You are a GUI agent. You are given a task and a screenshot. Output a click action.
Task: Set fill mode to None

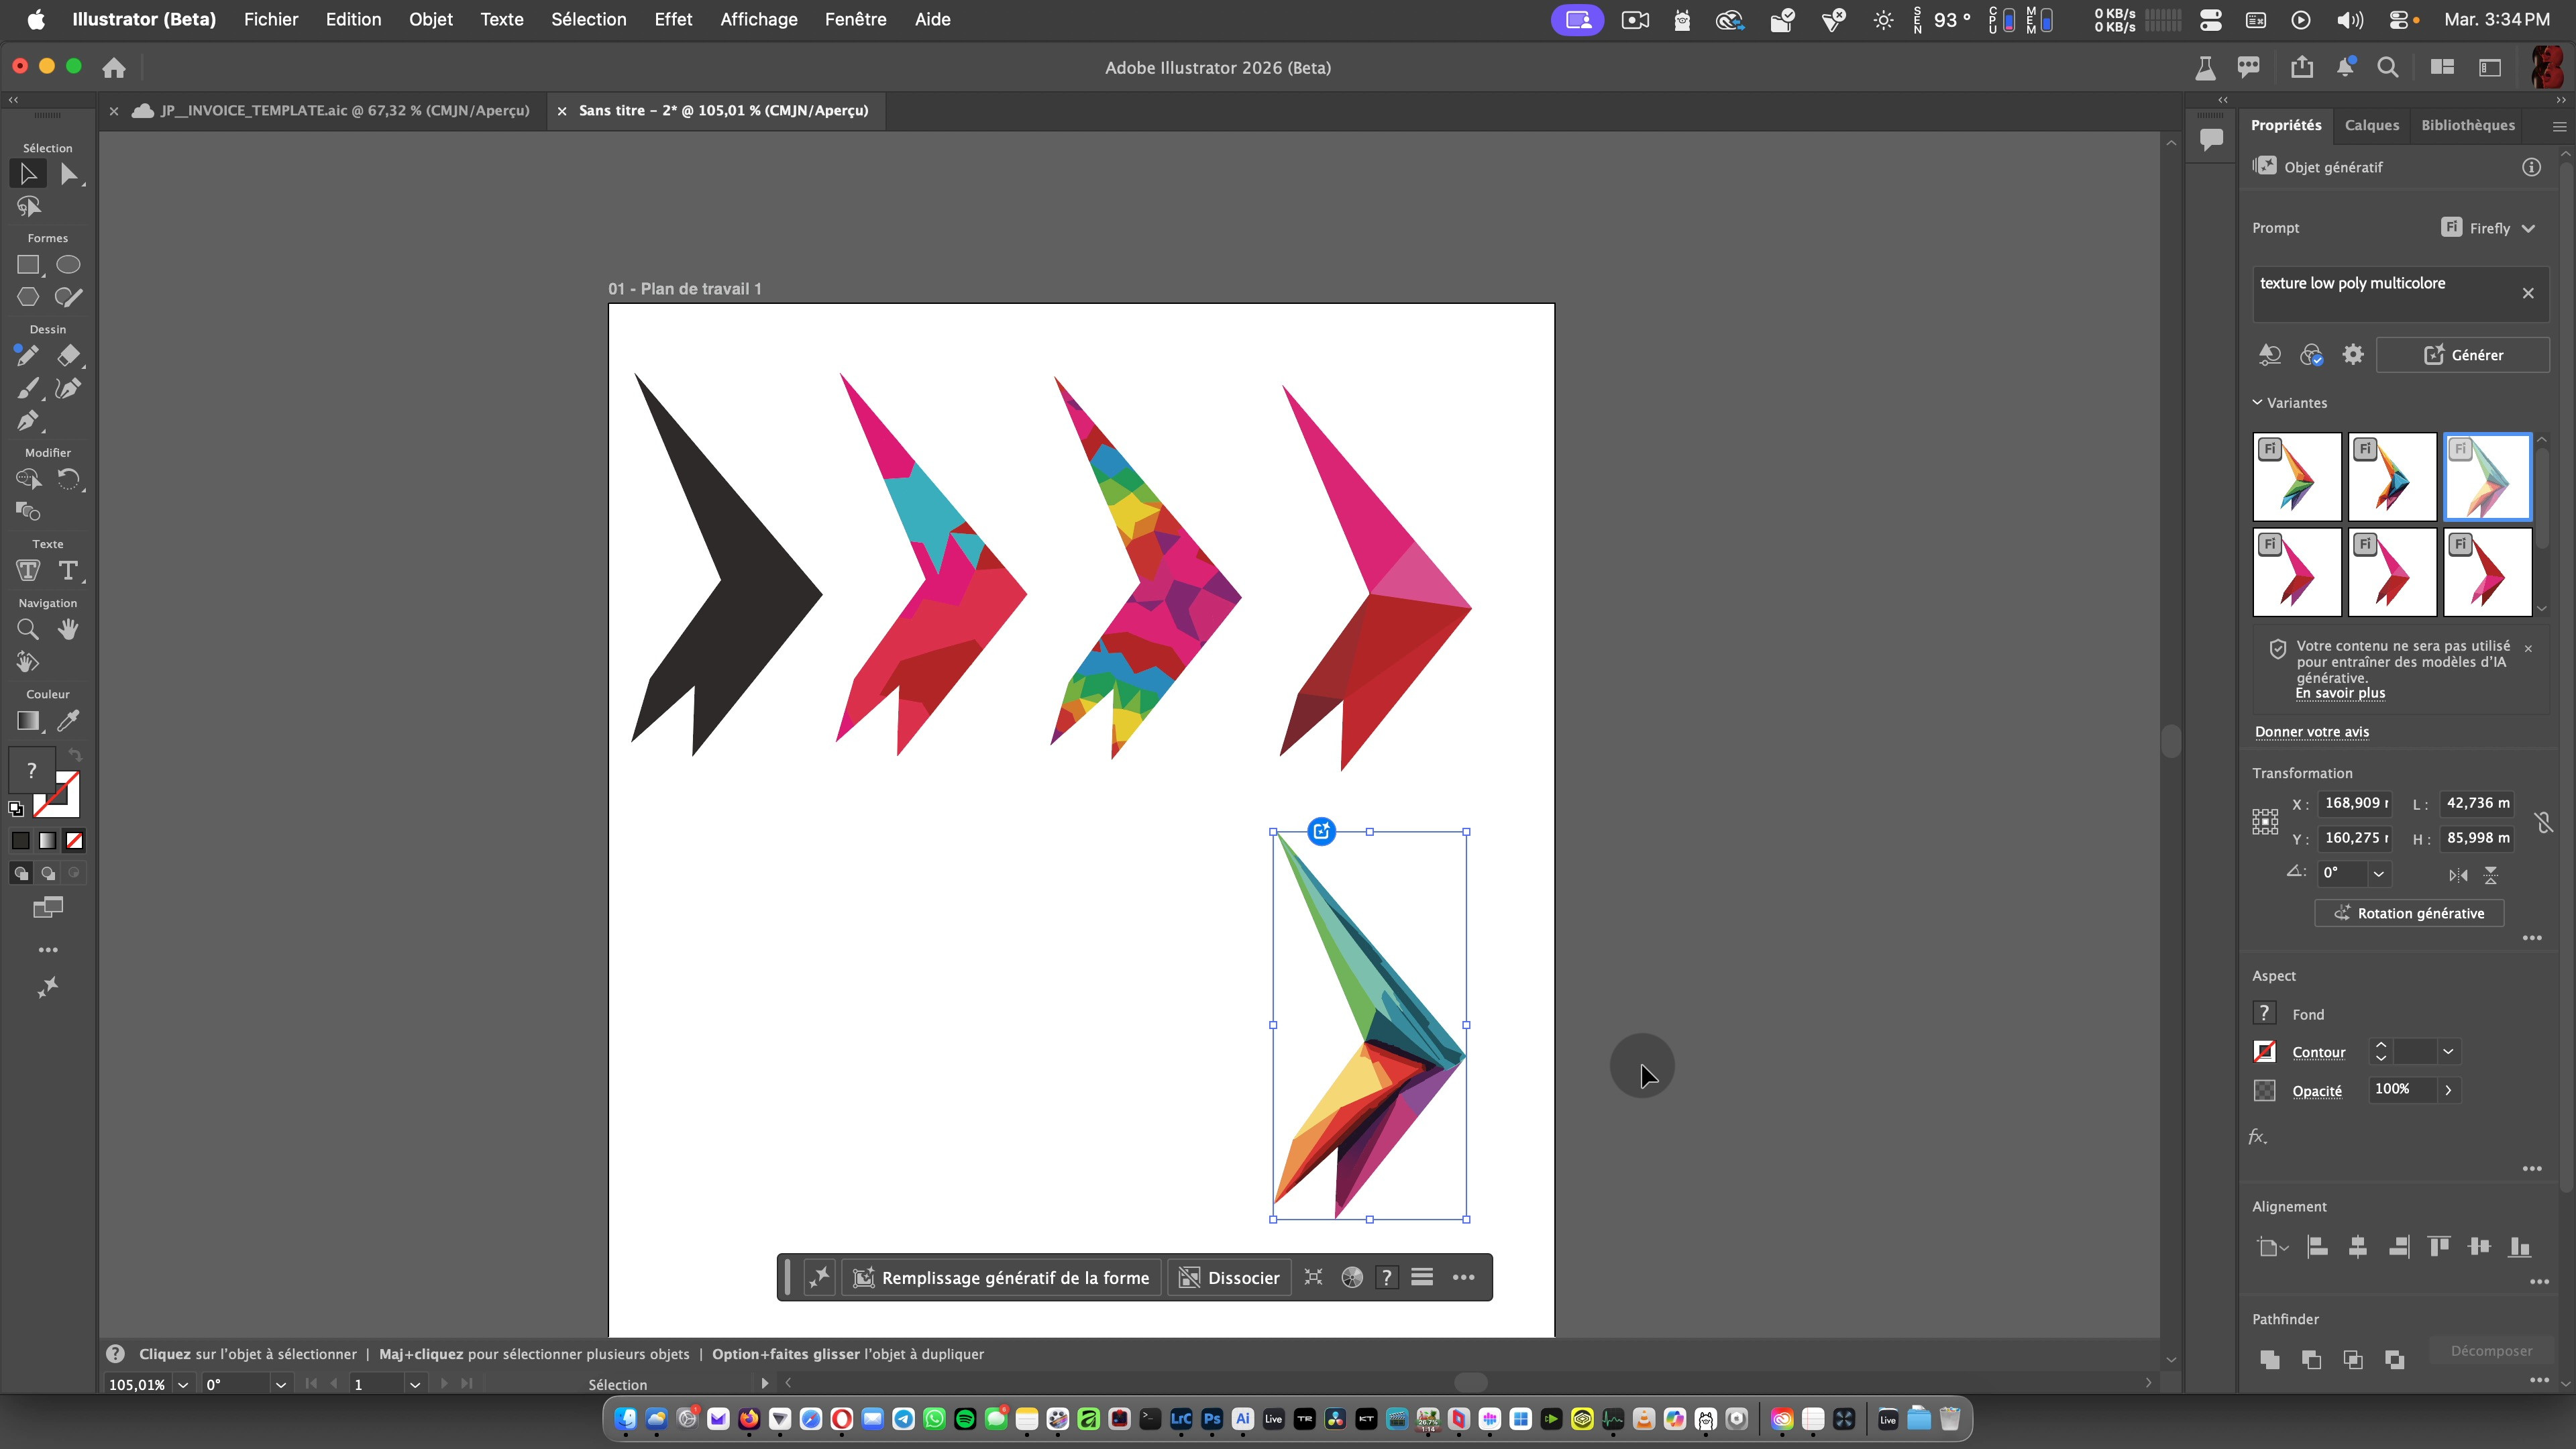click(x=74, y=841)
